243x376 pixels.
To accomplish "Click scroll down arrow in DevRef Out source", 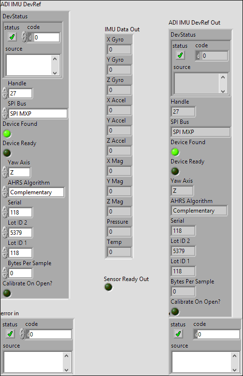I will coord(223,91).
